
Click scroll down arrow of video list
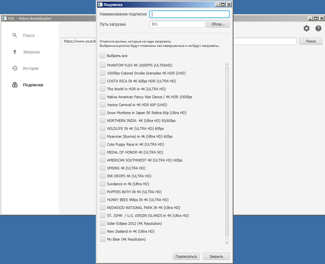point(227,243)
